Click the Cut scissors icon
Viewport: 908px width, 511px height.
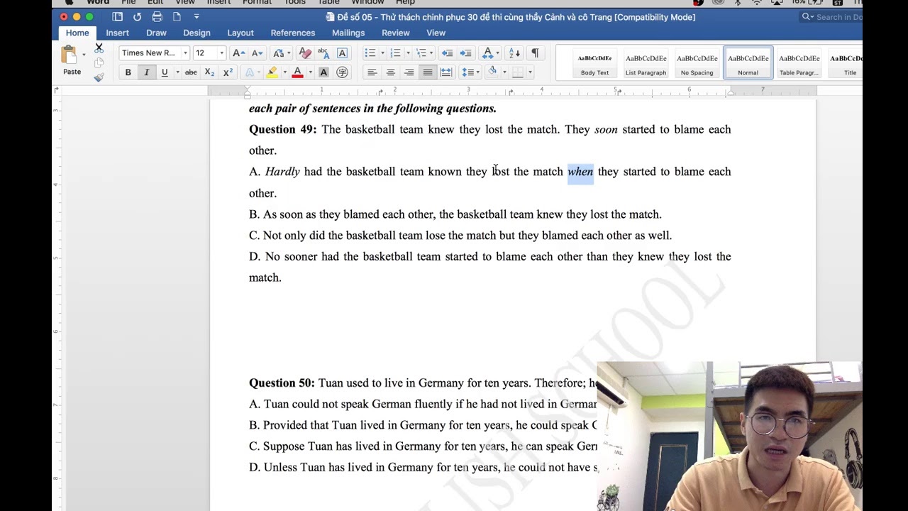click(99, 48)
